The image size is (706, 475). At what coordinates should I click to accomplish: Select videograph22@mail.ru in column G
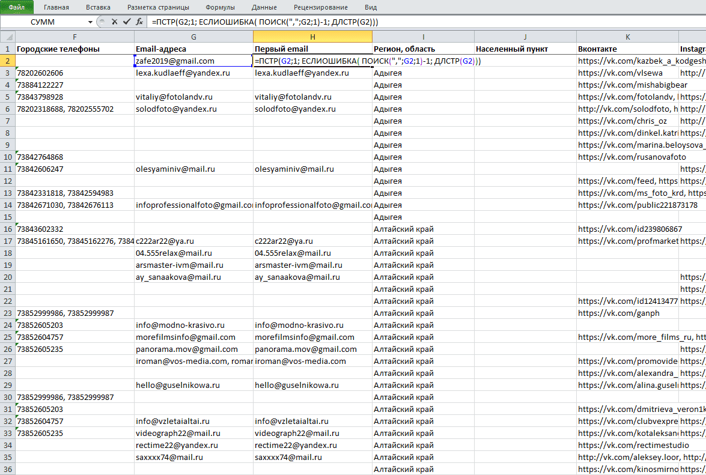(x=193, y=433)
